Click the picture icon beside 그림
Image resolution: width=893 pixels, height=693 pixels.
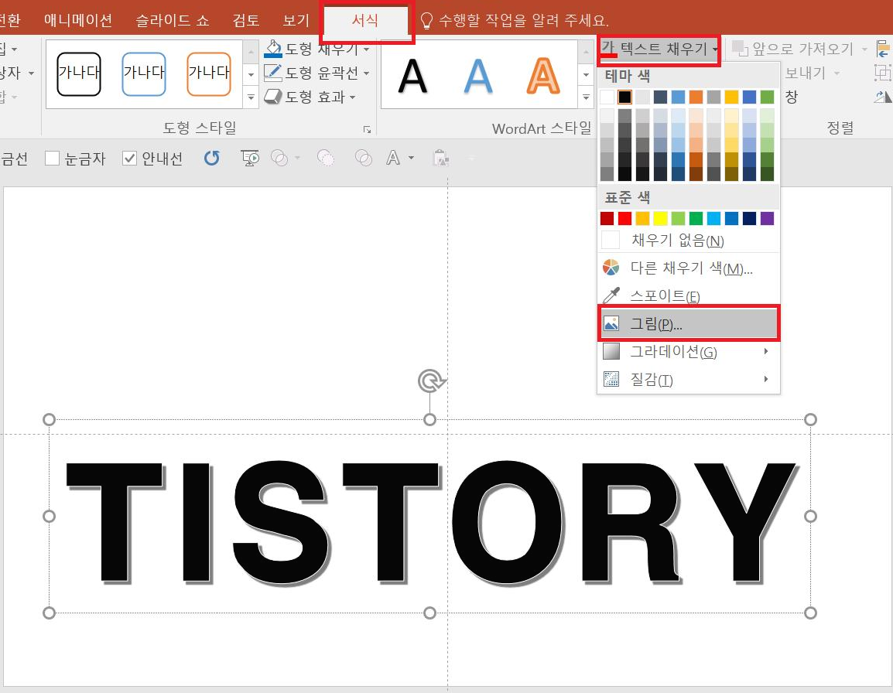click(611, 323)
